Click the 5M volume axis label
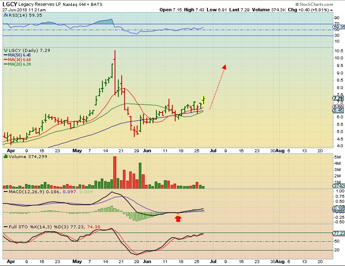The image size is (345, 266). coord(338,157)
